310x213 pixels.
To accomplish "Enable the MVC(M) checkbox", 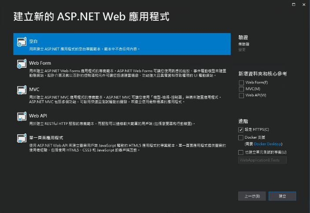I will (241, 89).
